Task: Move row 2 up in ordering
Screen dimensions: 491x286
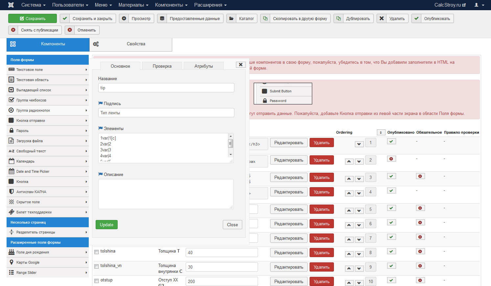Action: pyautogui.click(x=349, y=162)
